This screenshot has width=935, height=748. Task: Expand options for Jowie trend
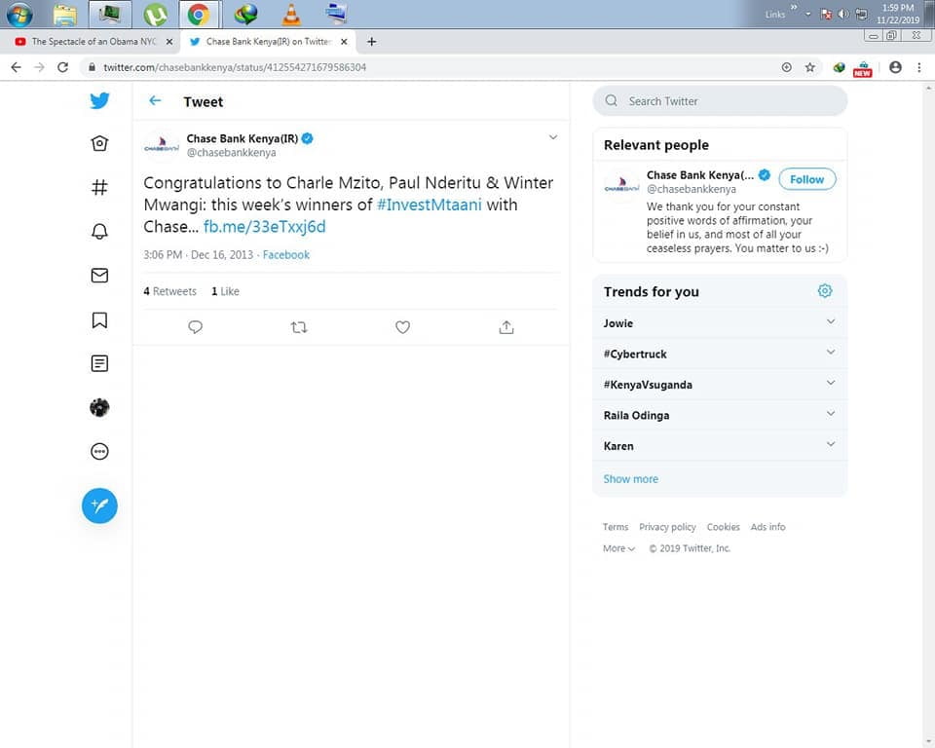830,321
